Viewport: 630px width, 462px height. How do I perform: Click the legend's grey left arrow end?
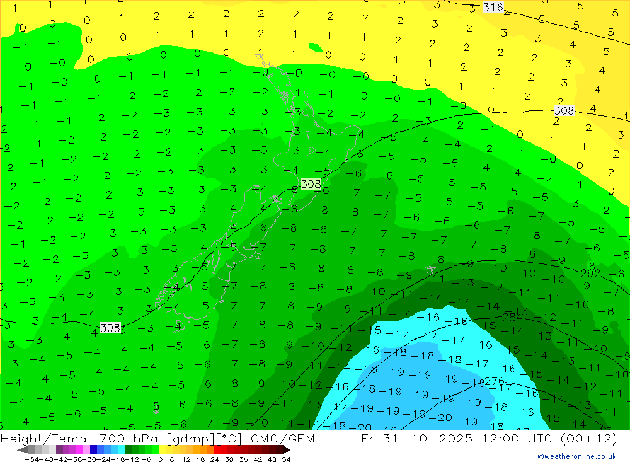coord(23,450)
